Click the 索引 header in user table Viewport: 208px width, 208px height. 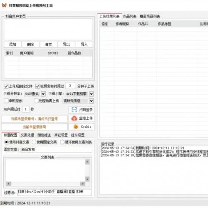(x=10, y=53)
